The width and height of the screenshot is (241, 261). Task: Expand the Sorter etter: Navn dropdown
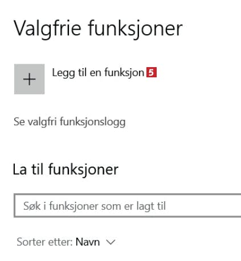click(x=66, y=242)
